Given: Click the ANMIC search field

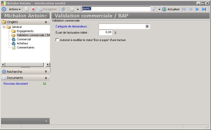Looking at the screenshot, I should [116, 9].
